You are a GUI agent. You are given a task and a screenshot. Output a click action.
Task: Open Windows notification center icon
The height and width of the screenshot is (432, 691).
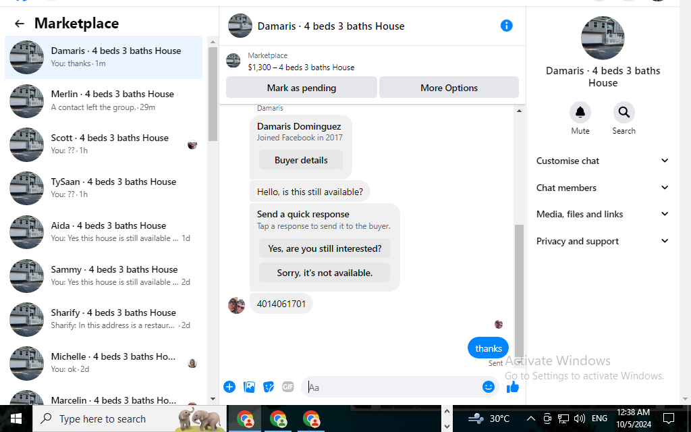pos(669,418)
